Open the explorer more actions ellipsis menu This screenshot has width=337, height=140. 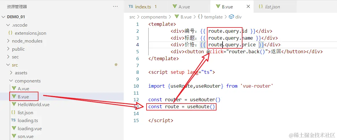(115, 7)
